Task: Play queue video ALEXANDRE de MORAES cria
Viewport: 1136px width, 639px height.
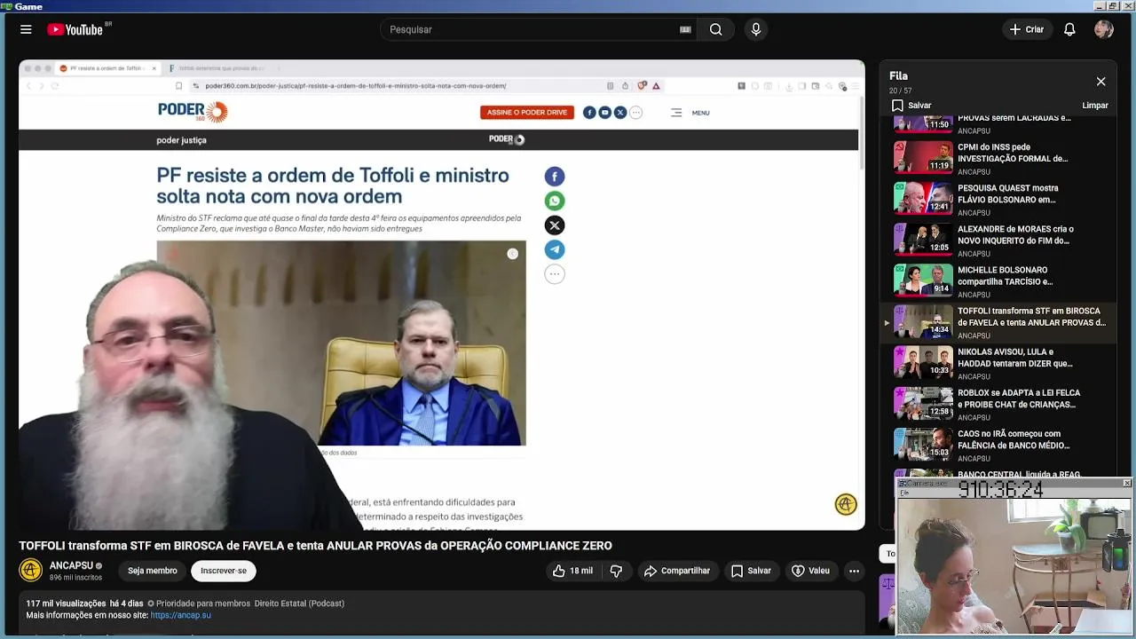Action: pos(999,240)
